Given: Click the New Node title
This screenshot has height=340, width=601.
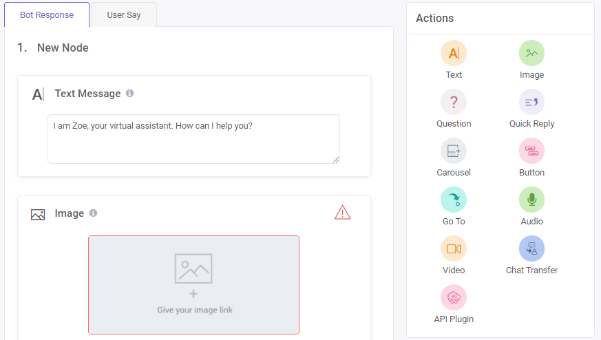Looking at the screenshot, I should click(63, 47).
